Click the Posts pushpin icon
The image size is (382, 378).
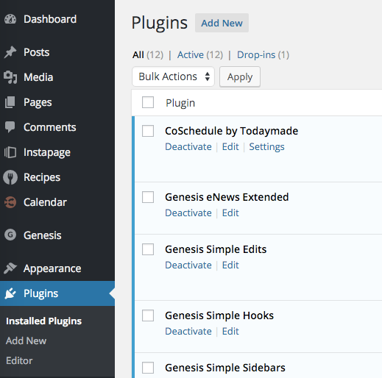pos(10,52)
